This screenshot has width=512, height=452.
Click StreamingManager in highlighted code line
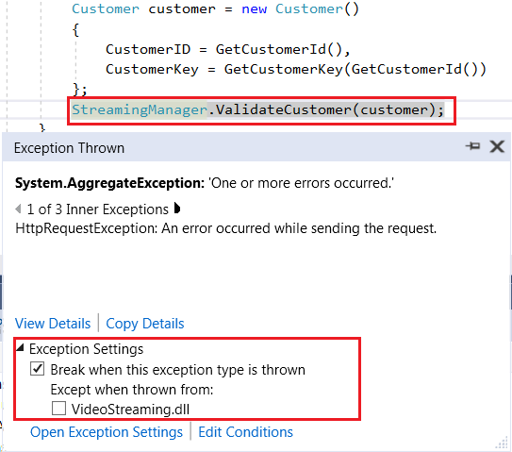[140, 109]
